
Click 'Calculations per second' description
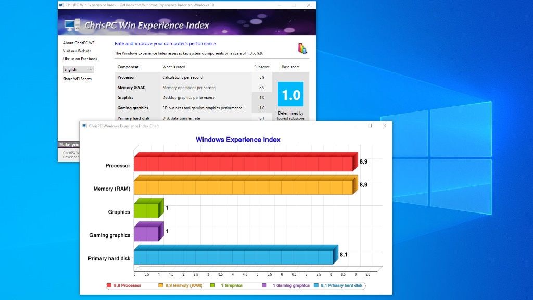[183, 77]
